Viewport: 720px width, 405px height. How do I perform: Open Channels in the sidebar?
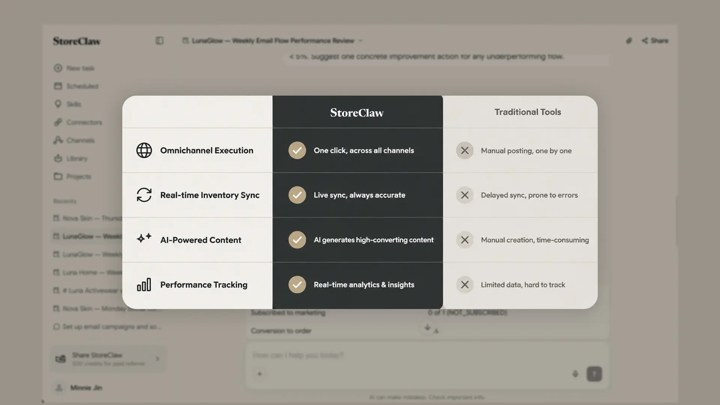click(74, 140)
